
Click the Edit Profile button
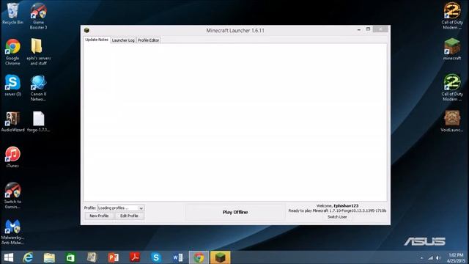(129, 216)
